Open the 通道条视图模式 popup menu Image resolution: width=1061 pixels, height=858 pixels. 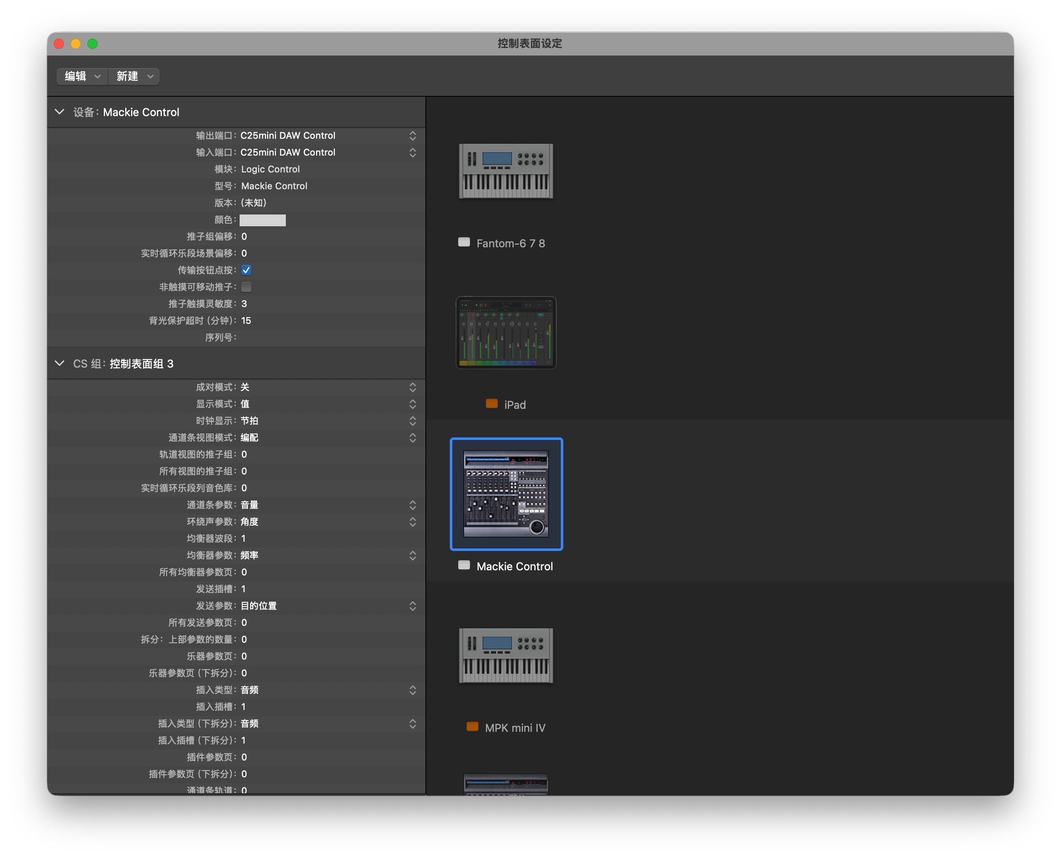click(329, 437)
